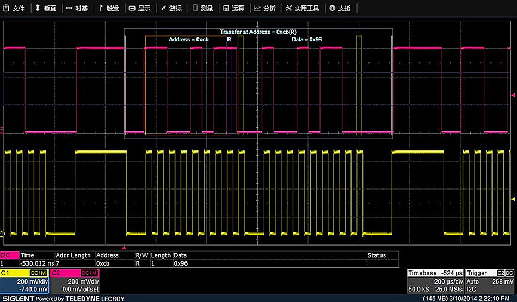Click the pink trigger level marker on right edge
Image resolution: width=517 pixels, height=302 pixels.
click(514, 96)
